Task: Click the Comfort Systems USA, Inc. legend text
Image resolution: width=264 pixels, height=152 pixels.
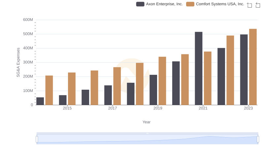Action: coord(220,4)
